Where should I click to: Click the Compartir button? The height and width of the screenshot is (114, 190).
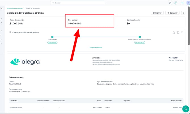[172, 13]
